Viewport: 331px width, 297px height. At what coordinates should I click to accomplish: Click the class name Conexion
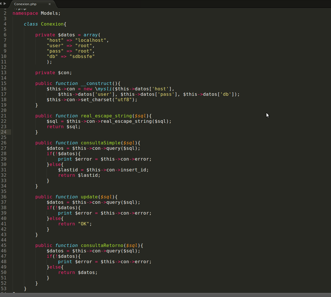pos(52,24)
